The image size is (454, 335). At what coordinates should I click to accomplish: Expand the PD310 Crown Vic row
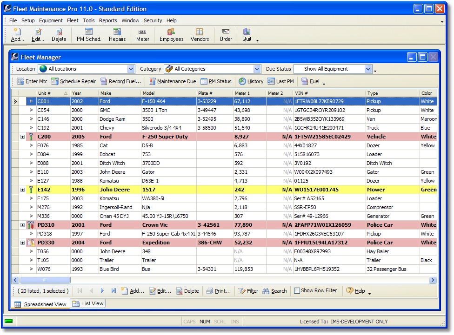coord(22,225)
